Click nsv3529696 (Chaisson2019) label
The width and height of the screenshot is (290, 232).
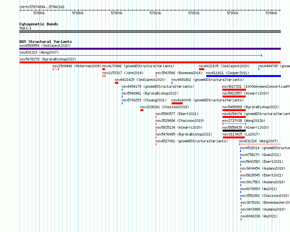(180, 121)
